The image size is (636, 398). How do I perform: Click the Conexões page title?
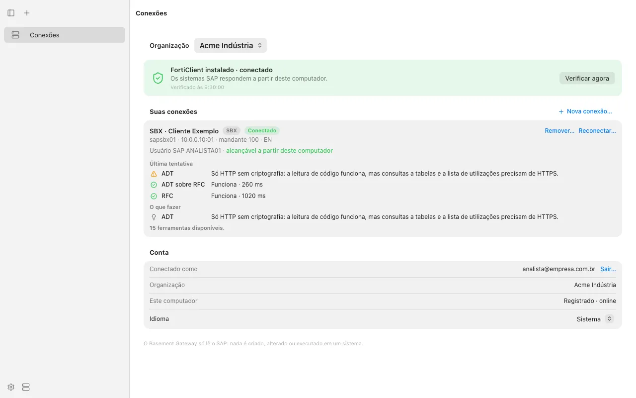click(x=152, y=13)
